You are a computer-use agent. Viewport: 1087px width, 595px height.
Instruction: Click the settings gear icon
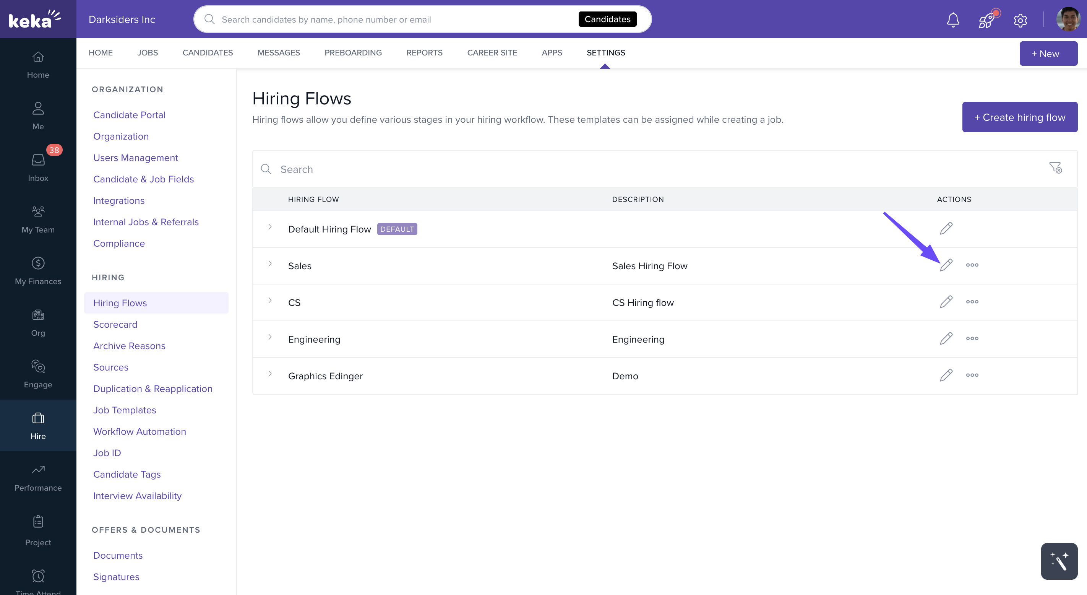click(x=1020, y=20)
